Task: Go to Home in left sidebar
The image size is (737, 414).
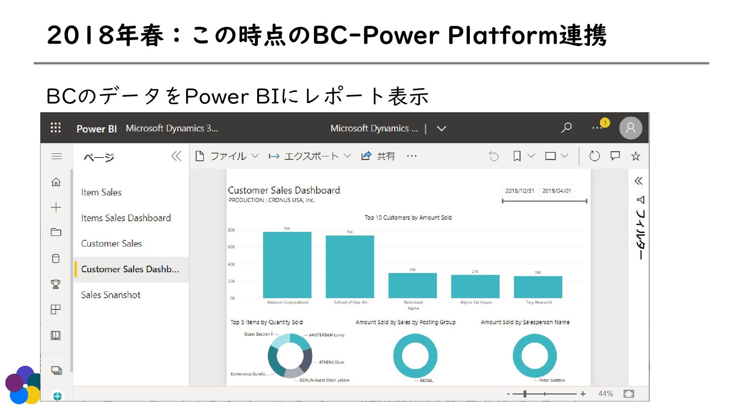Action: (56, 182)
